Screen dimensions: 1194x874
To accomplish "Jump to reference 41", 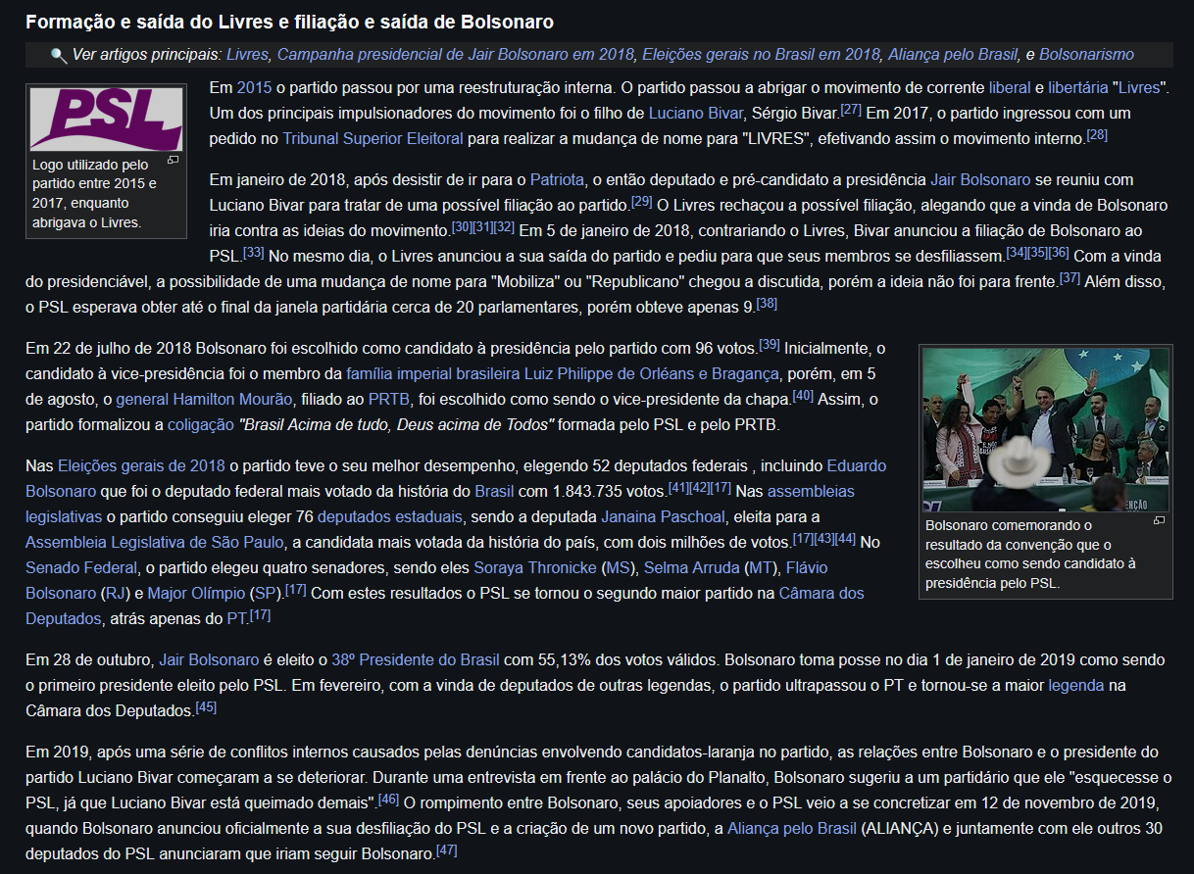I will coord(678,486).
